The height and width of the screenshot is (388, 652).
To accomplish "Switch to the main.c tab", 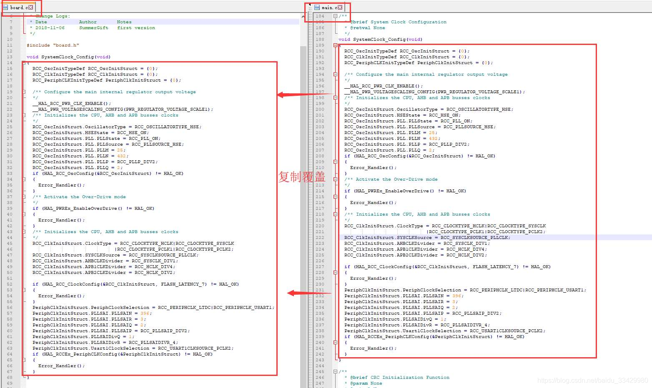I will pos(328,7).
